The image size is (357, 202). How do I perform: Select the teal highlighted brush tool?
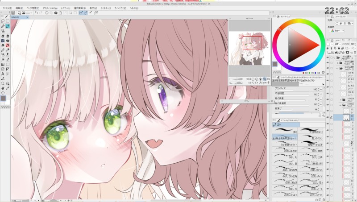coord(8,26)
